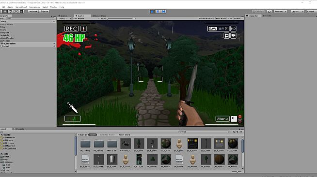Open the Layers dropdown
Viewport: 317px width, 177px height.
click(x=298, y=12)
